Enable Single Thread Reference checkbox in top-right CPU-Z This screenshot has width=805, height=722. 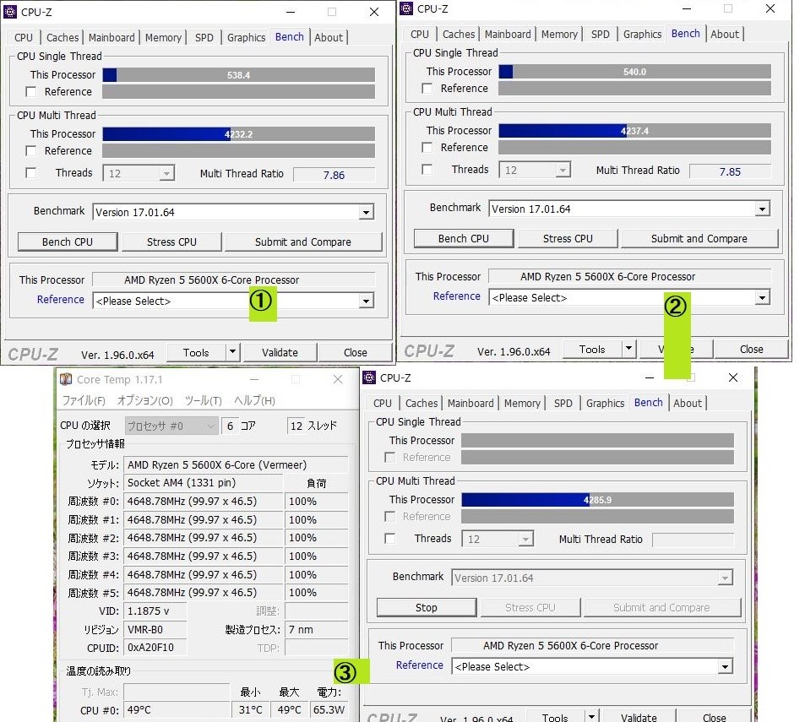[x=427, y=89]
